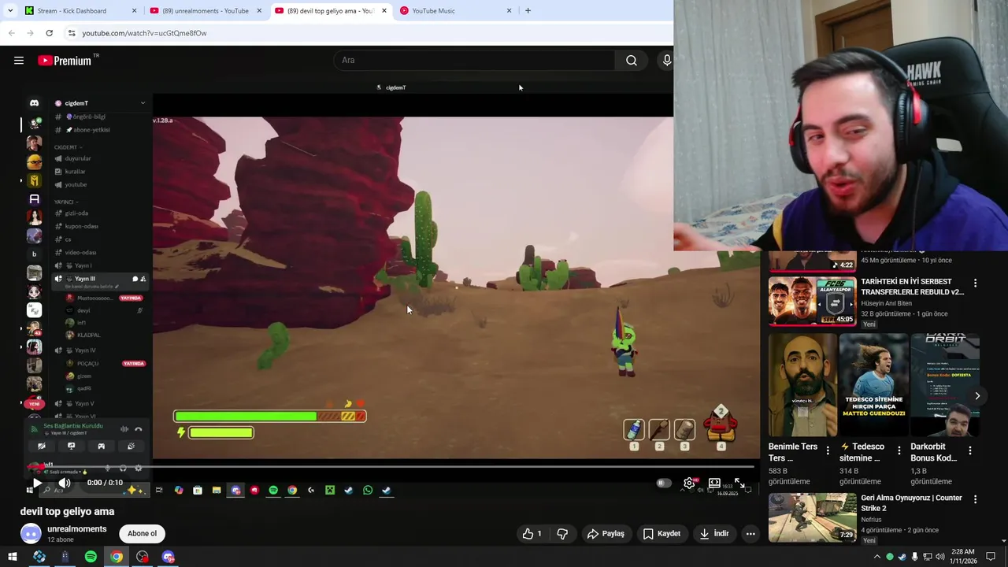Viewport: 1008px width, 567px height.
Task: Close the Kick Dashboard tab
Action: click(x=134, y=11)
